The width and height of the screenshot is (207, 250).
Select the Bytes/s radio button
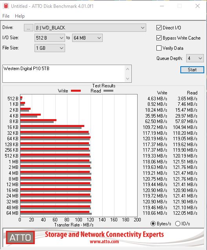point(153,224)
